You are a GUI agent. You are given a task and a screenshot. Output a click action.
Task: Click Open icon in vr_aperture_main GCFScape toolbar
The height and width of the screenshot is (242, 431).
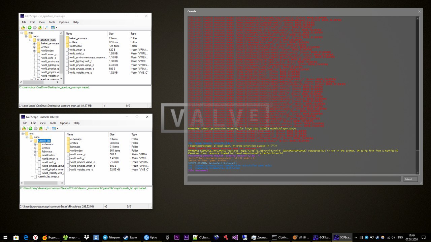click(23, 28)
